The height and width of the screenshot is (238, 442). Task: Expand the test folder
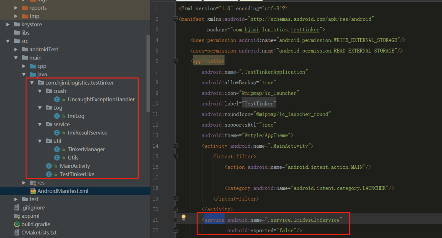pyautogui.click(x=16, y=199)
